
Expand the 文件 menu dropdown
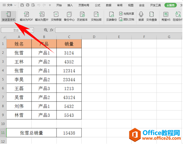[x=9, y=5]
